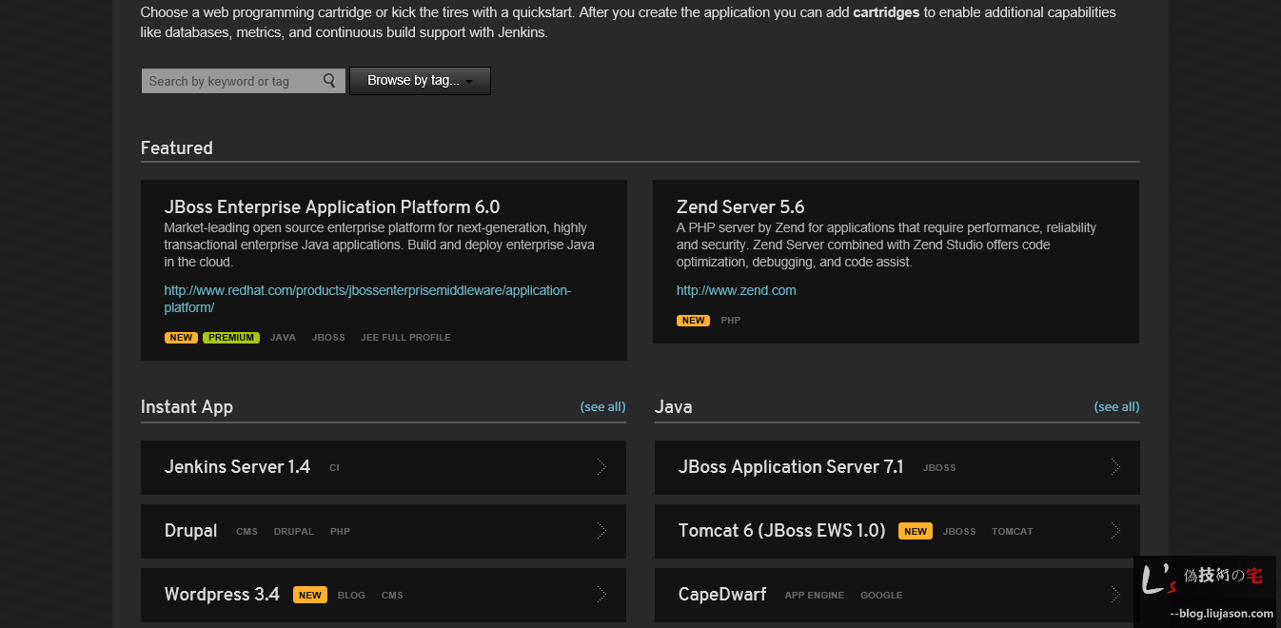This screenshot has width=1281, height=628.
Task: Click the DRUPAL tag in Drupal row
Action: click(293, 532)
